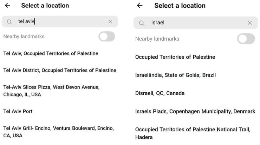Pick Disraeli, QC, Canada
Image resolution: width=260 pixels, height=145 pixels.
pyautogui.click(x=160, y=93)
